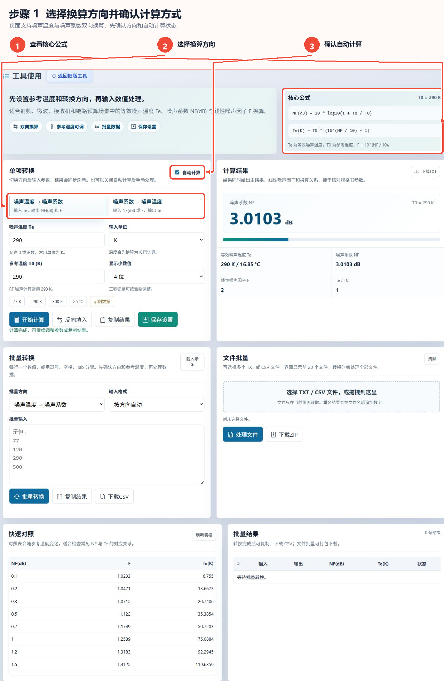Click the 刷新表格 button
Viewport: 444px width, 681px height.
click(204, 535)
